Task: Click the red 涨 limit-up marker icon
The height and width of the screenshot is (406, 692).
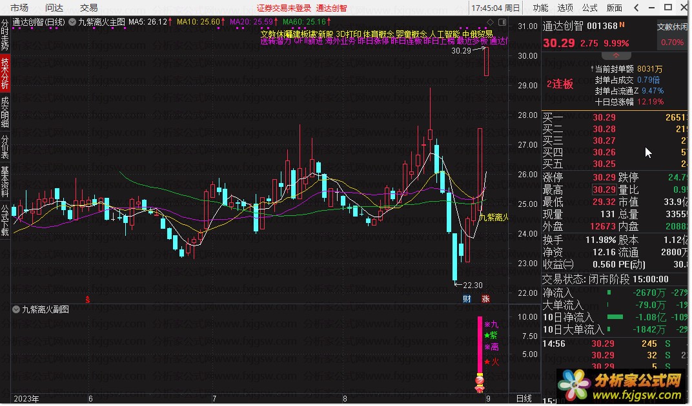Action: (x=485, y=299)
